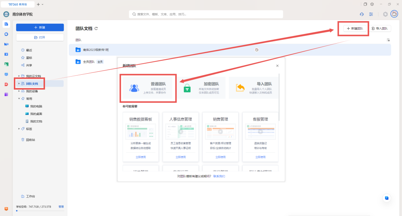Open 最近 in the sidebar
The width and height of the screenshot is (402, 216).
(27, 50)
